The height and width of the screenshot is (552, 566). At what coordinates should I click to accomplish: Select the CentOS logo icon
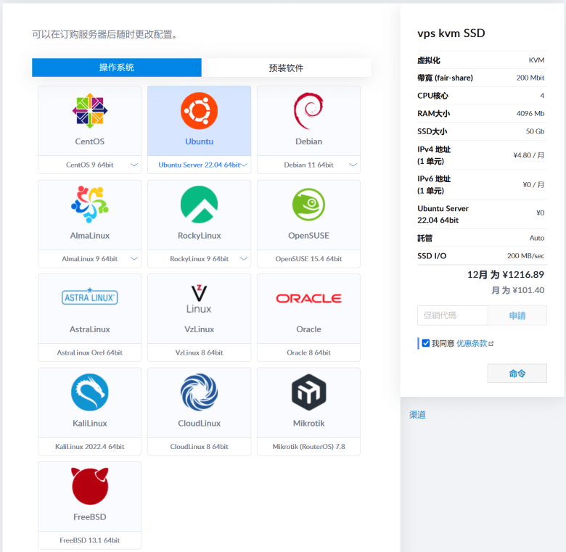pyautogui.click(x=89, y=111)
